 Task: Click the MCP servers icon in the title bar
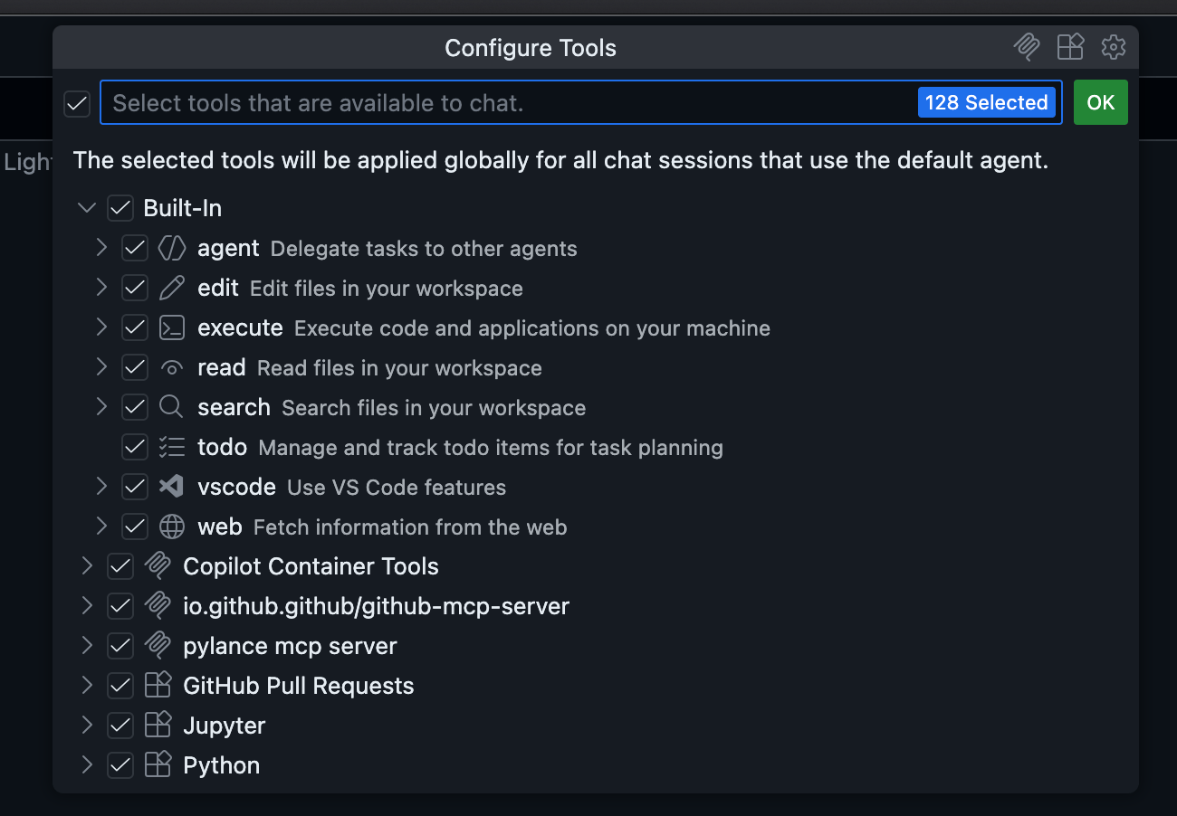coord(1027,47)
